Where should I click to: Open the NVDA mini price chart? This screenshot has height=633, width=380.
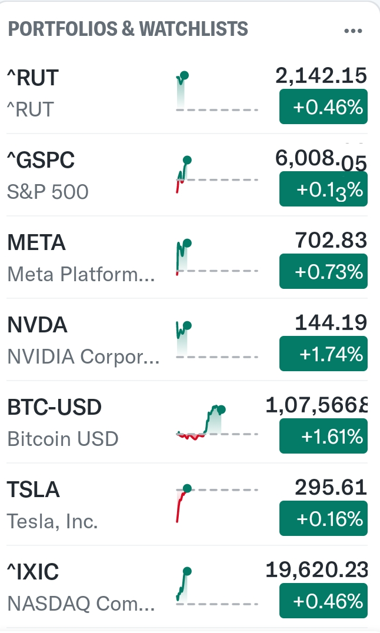216,339
